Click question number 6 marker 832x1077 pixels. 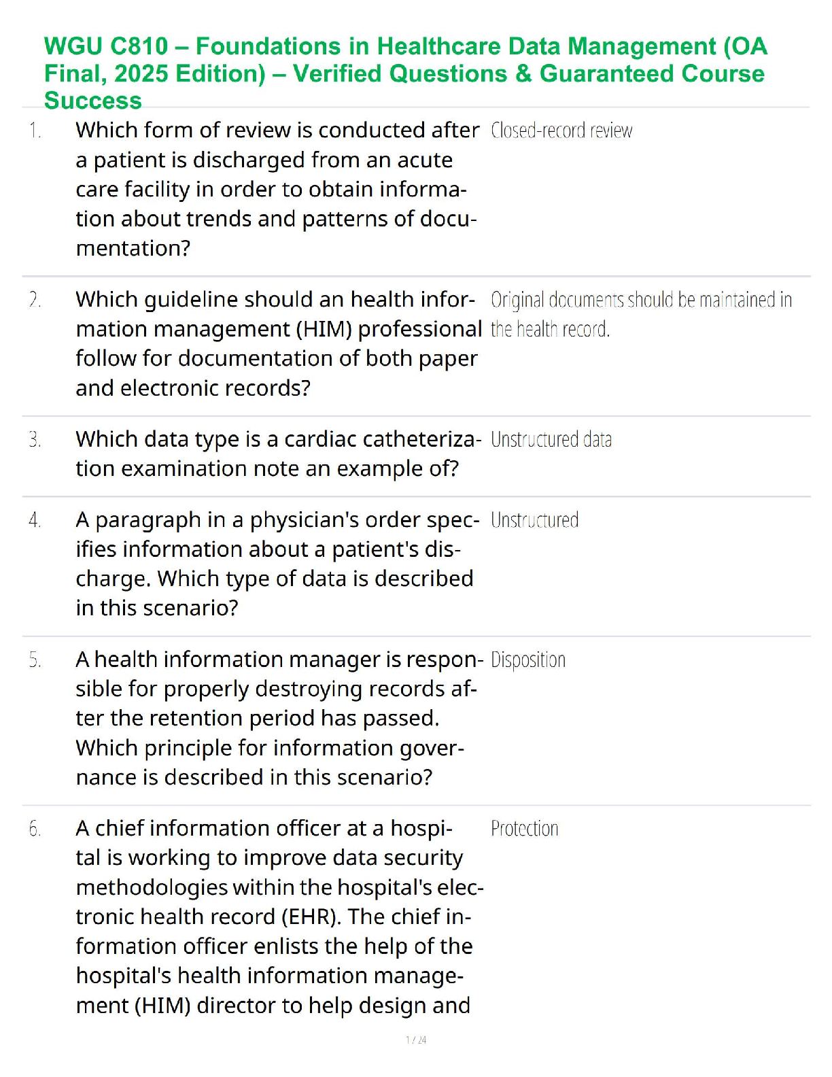click(35, 828)
